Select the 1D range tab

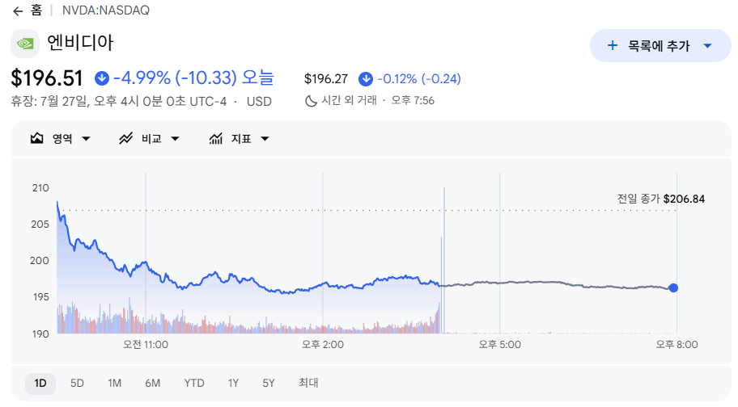[40, 384]
